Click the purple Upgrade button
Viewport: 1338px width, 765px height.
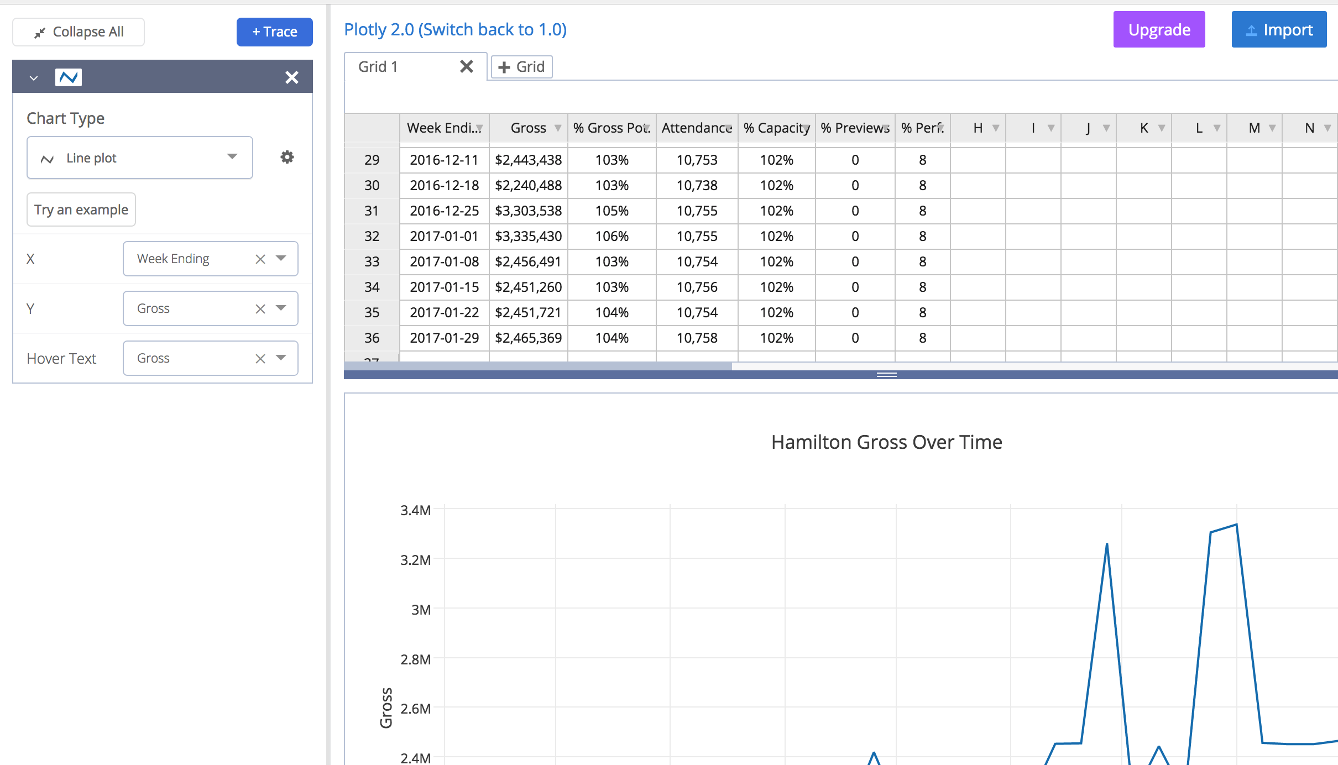point(1159,29)
